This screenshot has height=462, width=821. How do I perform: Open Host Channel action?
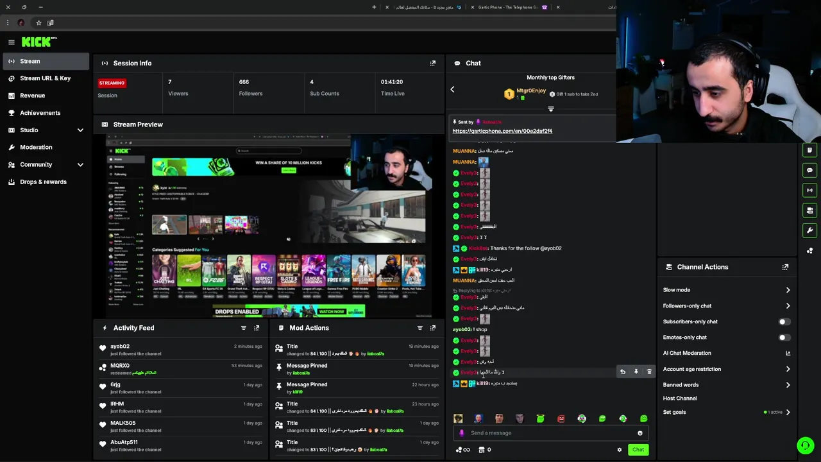680,398
